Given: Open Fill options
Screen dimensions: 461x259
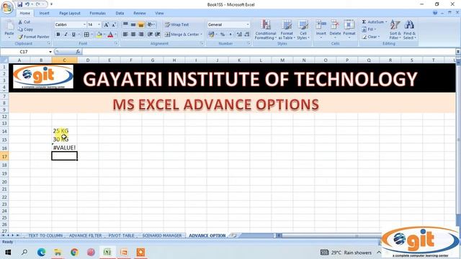Looking at the screenshot, I should pos(369,29).
